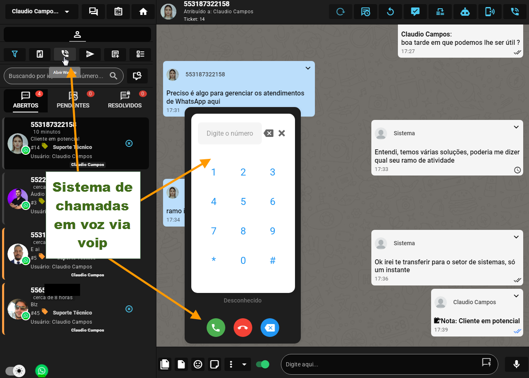Click the paper-plane send icon in sidebar toolbar
Image resolution: width=529 pixels, height=378 pixels.
pos(90,54)
